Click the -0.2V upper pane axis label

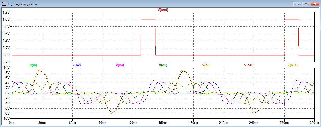click(6, 63)
